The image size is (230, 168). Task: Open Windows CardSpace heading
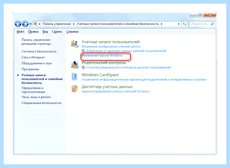tap(100, 75)
